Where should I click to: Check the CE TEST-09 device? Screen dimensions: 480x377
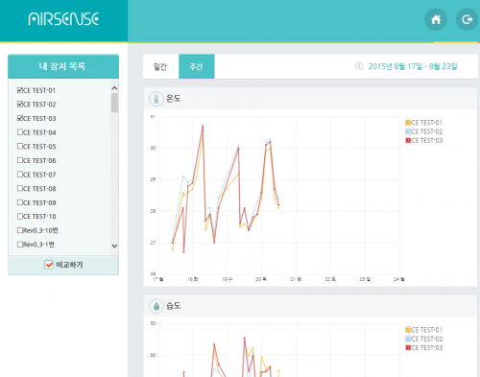point(20,202)
